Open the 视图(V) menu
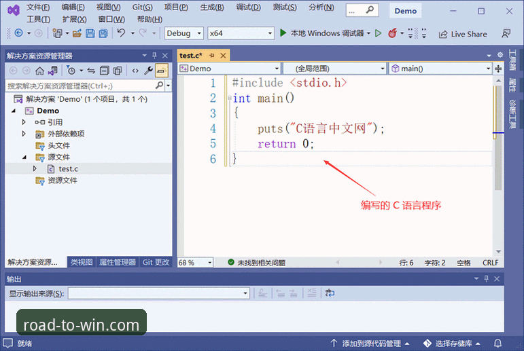This screenshot has height=351, width=524. pos(108,7)
